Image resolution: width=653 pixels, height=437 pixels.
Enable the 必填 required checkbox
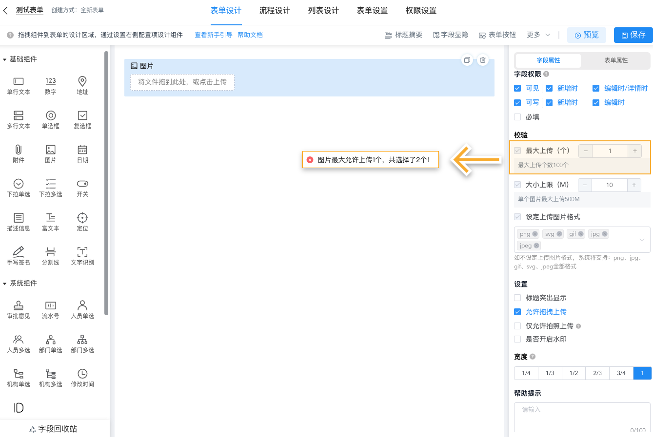coord(517,116)
